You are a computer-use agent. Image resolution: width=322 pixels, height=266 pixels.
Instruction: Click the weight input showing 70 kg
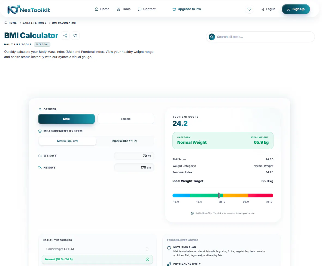[x=134, y=155]
